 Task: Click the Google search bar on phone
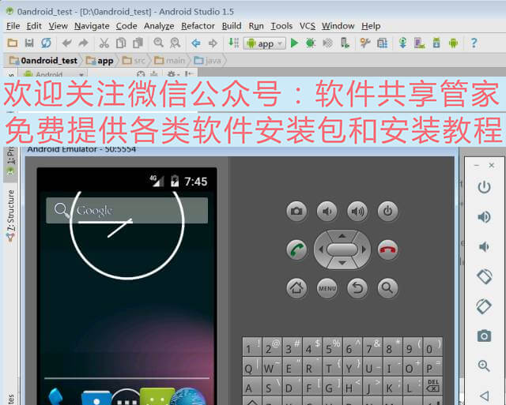coord(126,210)
